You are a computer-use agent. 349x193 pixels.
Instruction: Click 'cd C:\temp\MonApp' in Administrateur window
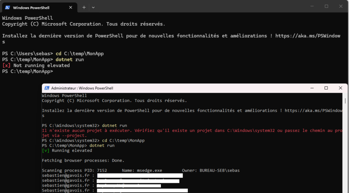pos(123,140)
